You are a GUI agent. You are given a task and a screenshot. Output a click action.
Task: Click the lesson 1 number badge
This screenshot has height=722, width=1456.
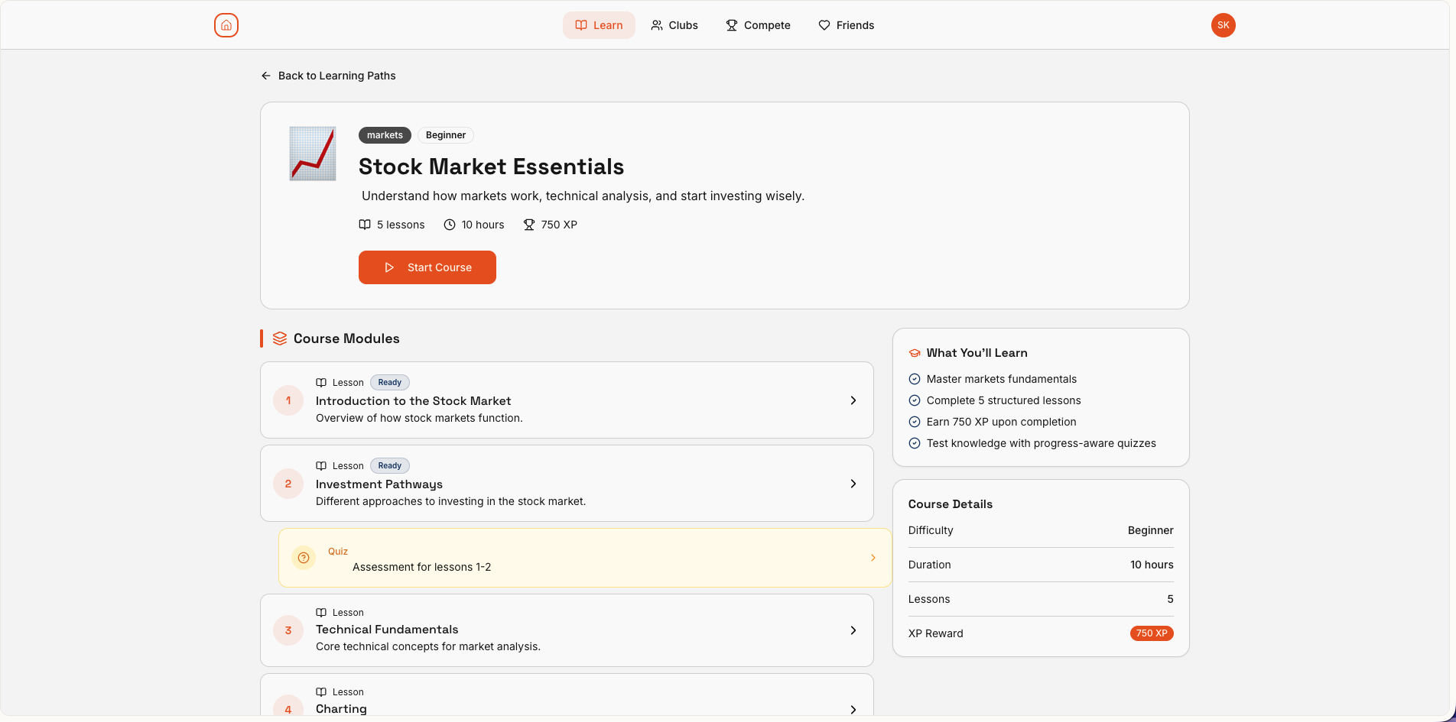(x=288, y=400)
